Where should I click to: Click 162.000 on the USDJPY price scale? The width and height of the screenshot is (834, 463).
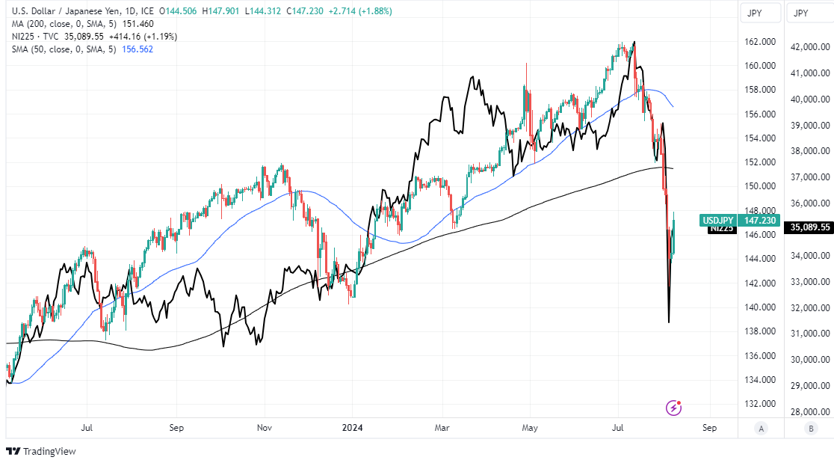[x=759, y=42]
